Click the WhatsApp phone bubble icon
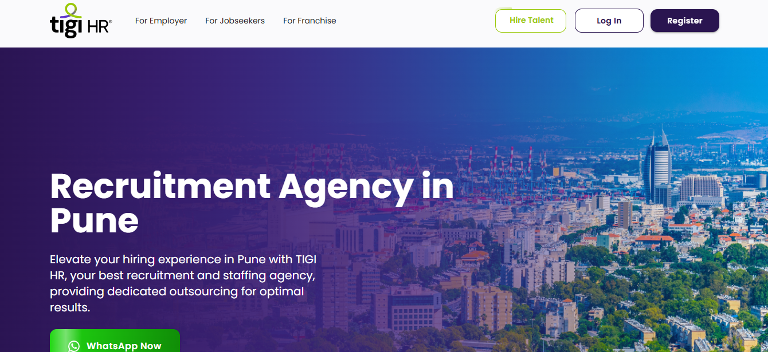Image resolution: width=768 pixels, height=352 pixels. tap(74, 346)
